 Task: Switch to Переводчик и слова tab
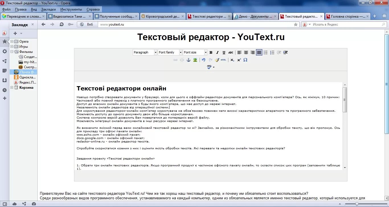24,16
